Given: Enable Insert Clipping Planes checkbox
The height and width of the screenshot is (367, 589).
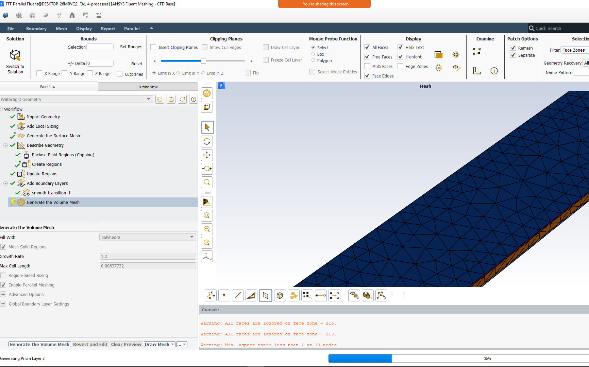Looking at the screenshot, I should pos(153,47).
